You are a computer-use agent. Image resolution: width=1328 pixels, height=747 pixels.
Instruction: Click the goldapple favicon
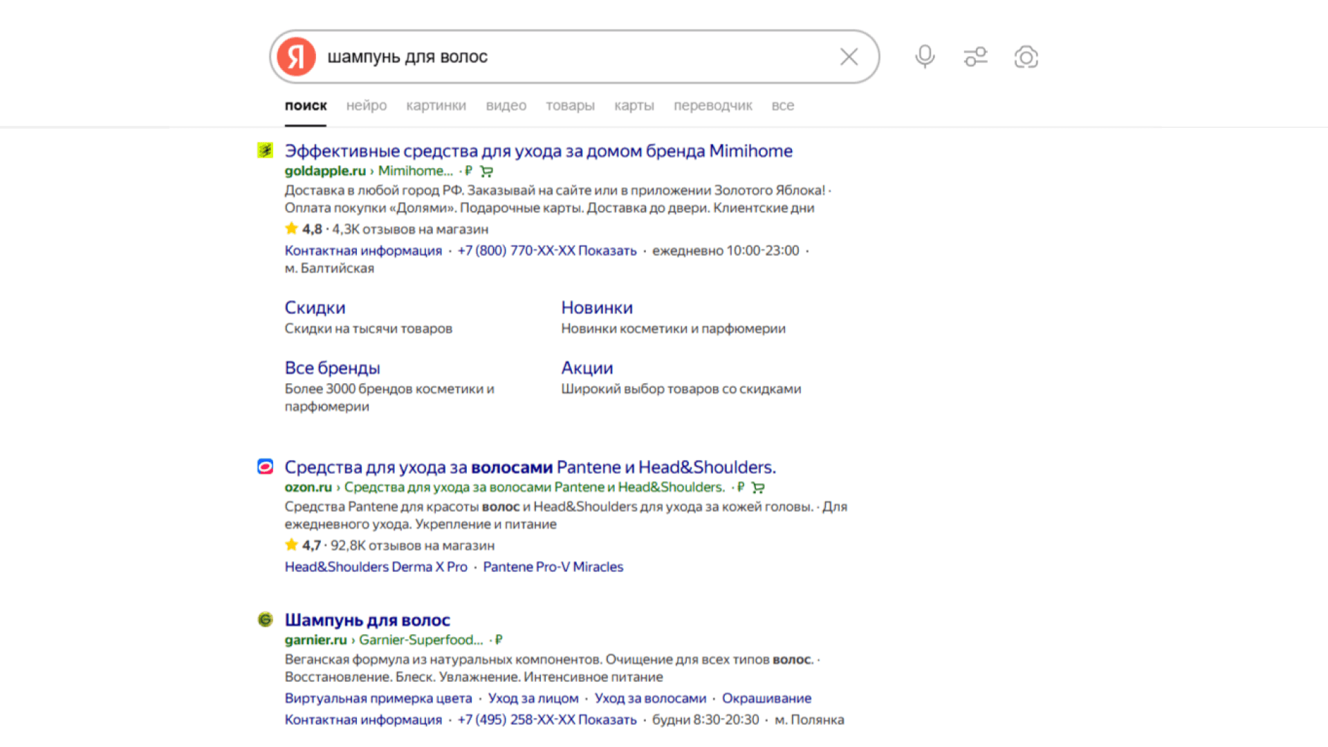pyautogui.click(x=265, y=150)
